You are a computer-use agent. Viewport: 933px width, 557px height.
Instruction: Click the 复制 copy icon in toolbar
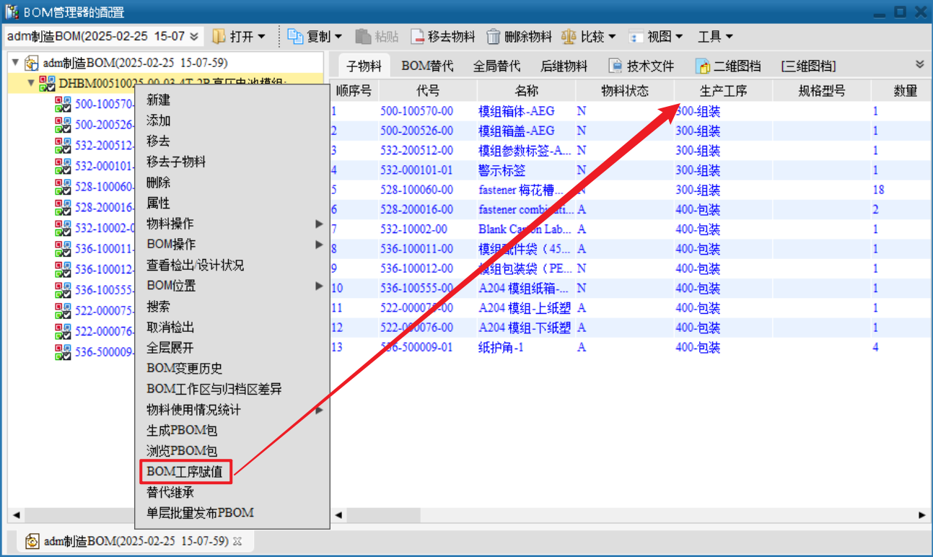[295, 36]
